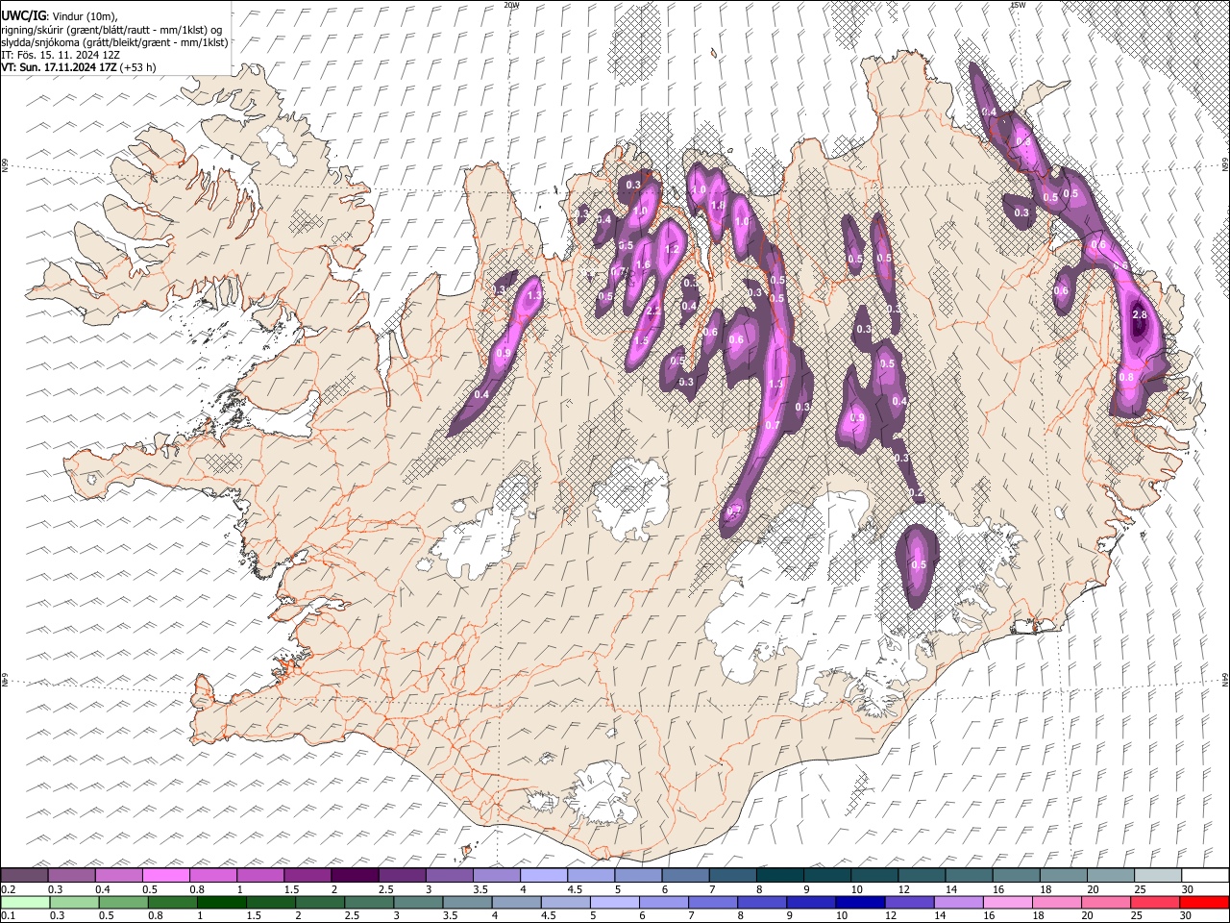Click lower legend swatch between 0.1 and 0.3
1230x923 pixels.
pos(24,902)
